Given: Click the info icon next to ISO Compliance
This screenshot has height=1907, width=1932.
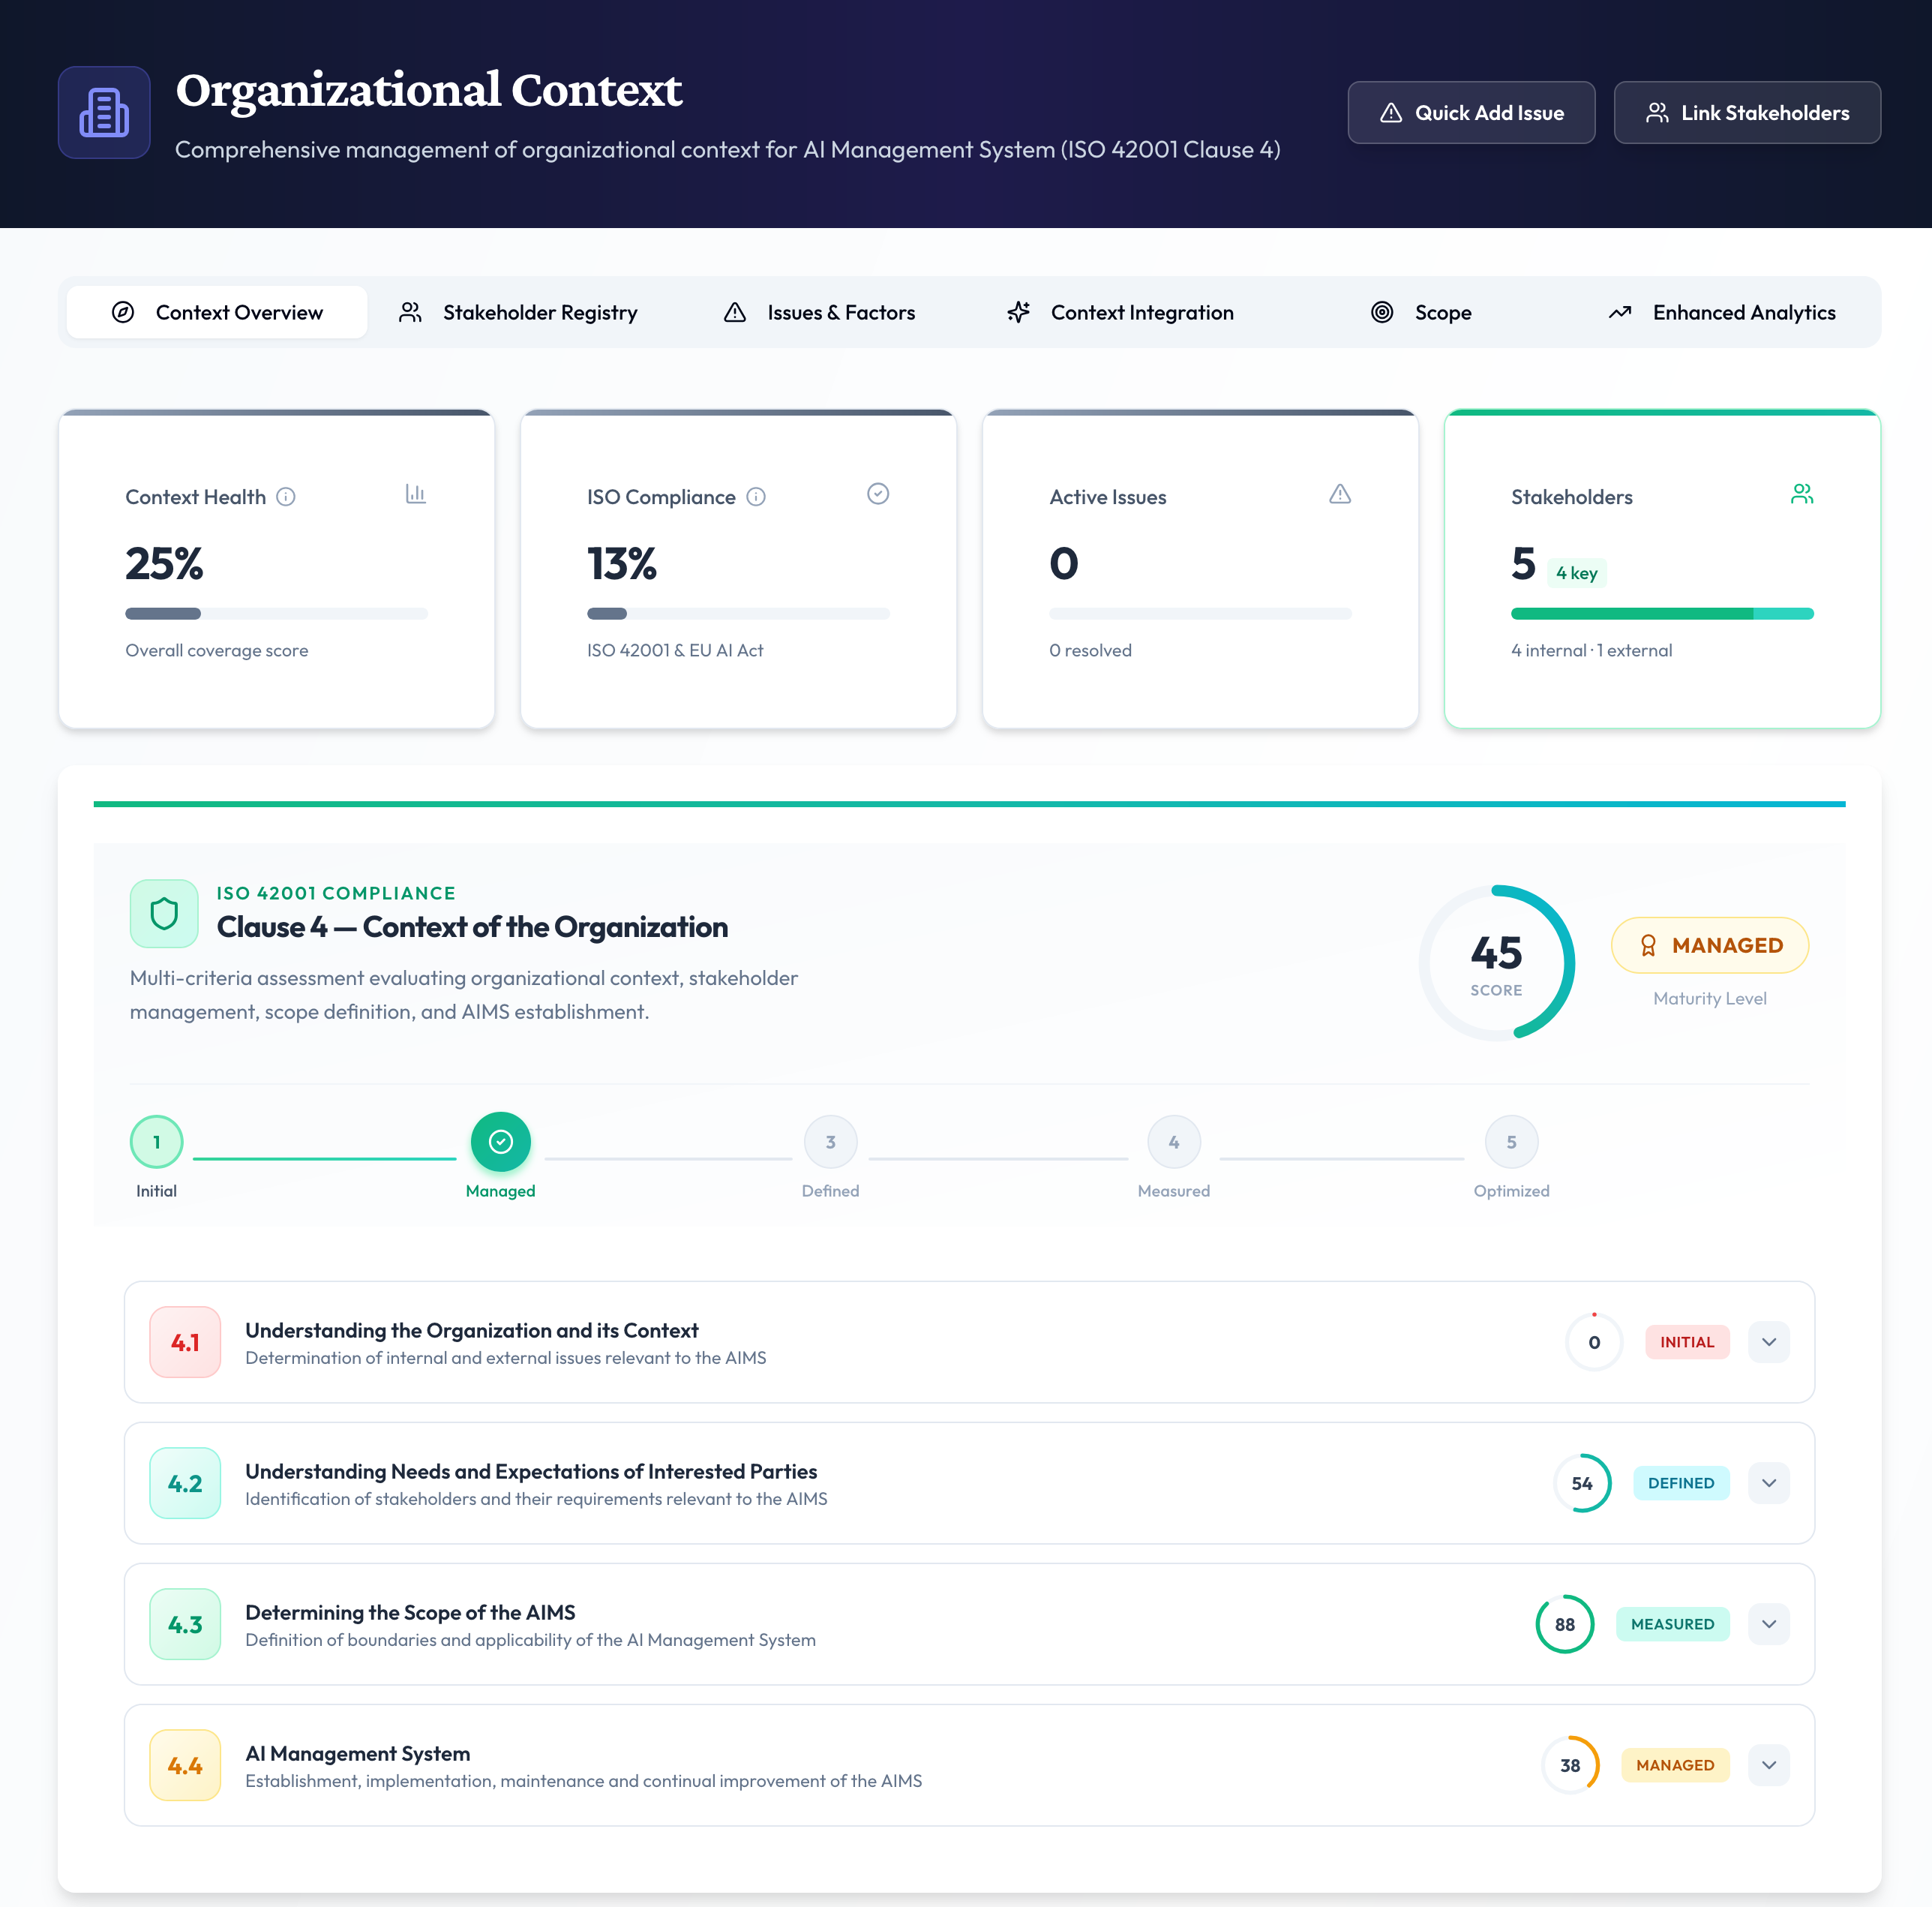Looking at the screenshot, I should [x=756, y=497].
